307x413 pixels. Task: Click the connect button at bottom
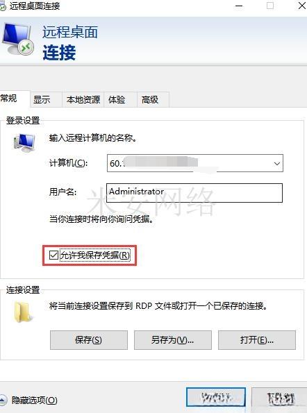click(x=216, y=397)
